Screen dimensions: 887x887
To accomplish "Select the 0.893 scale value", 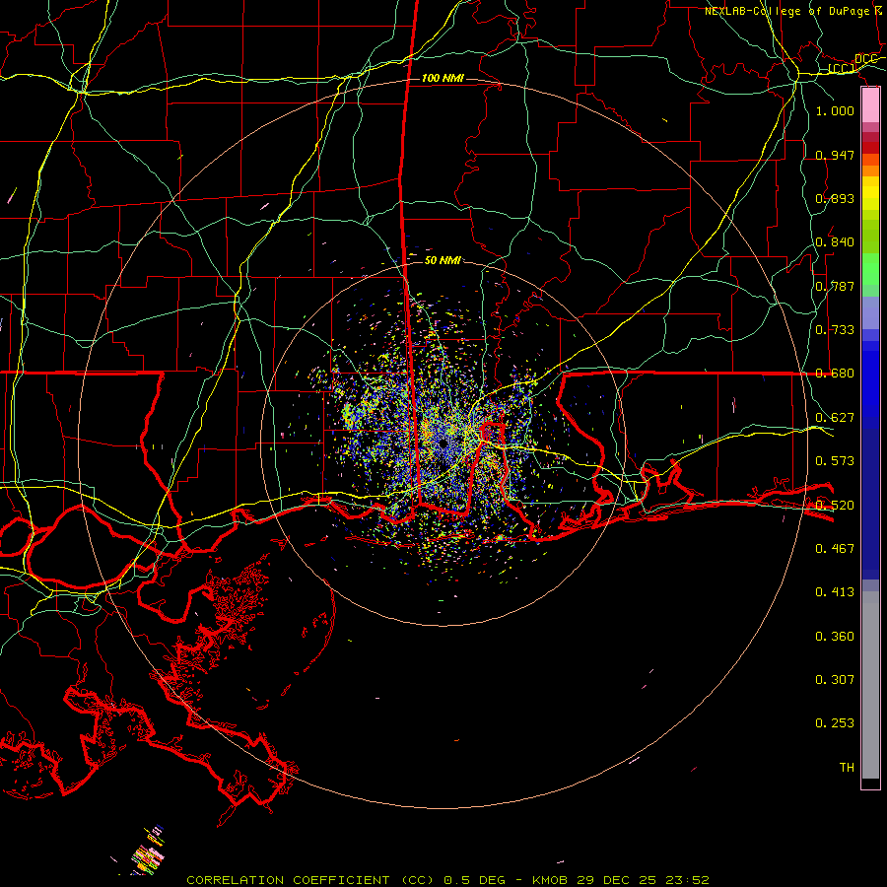I will coord(835,198).
